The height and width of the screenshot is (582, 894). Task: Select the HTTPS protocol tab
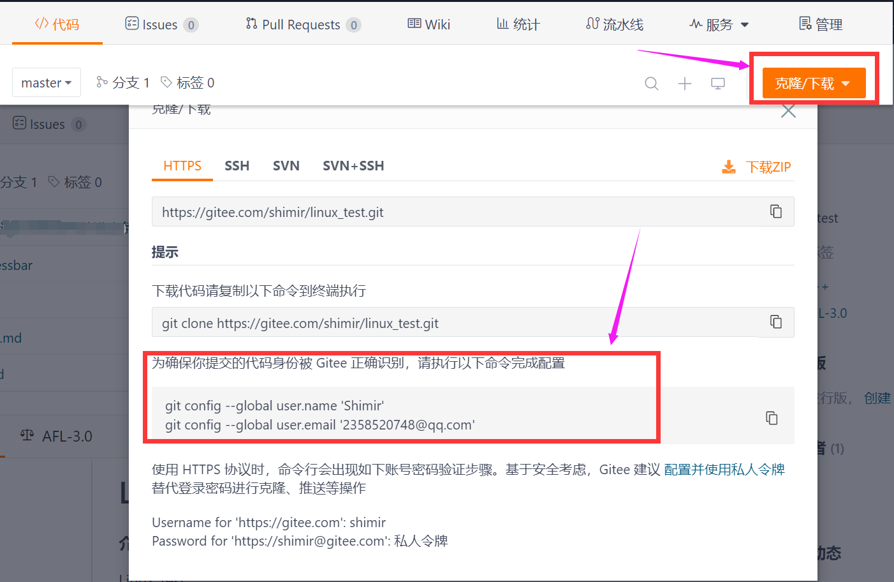pyautogui.click(x=182, y=166)
